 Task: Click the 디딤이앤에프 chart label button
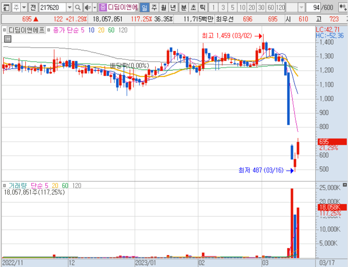26,30
